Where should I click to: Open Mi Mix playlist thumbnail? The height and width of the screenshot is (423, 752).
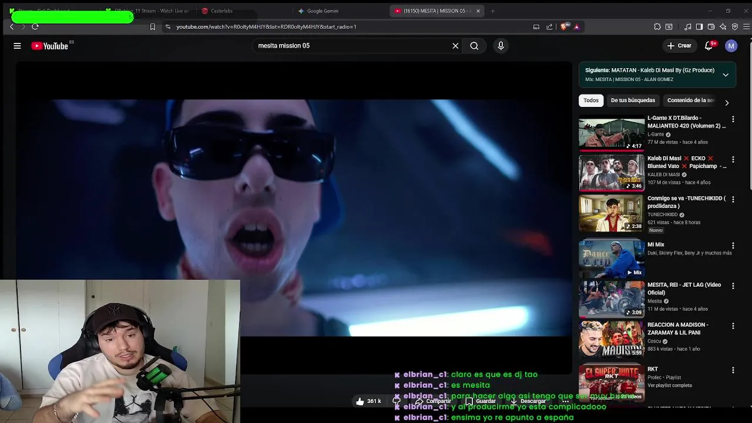[x=612, y=259]
